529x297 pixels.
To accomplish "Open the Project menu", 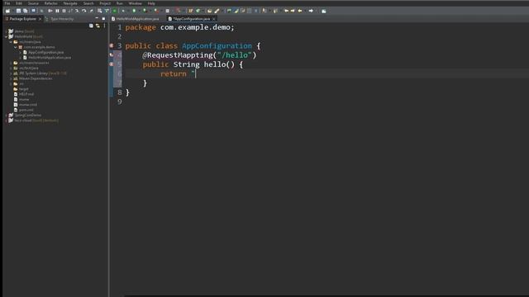I will [x=105, y=3].
